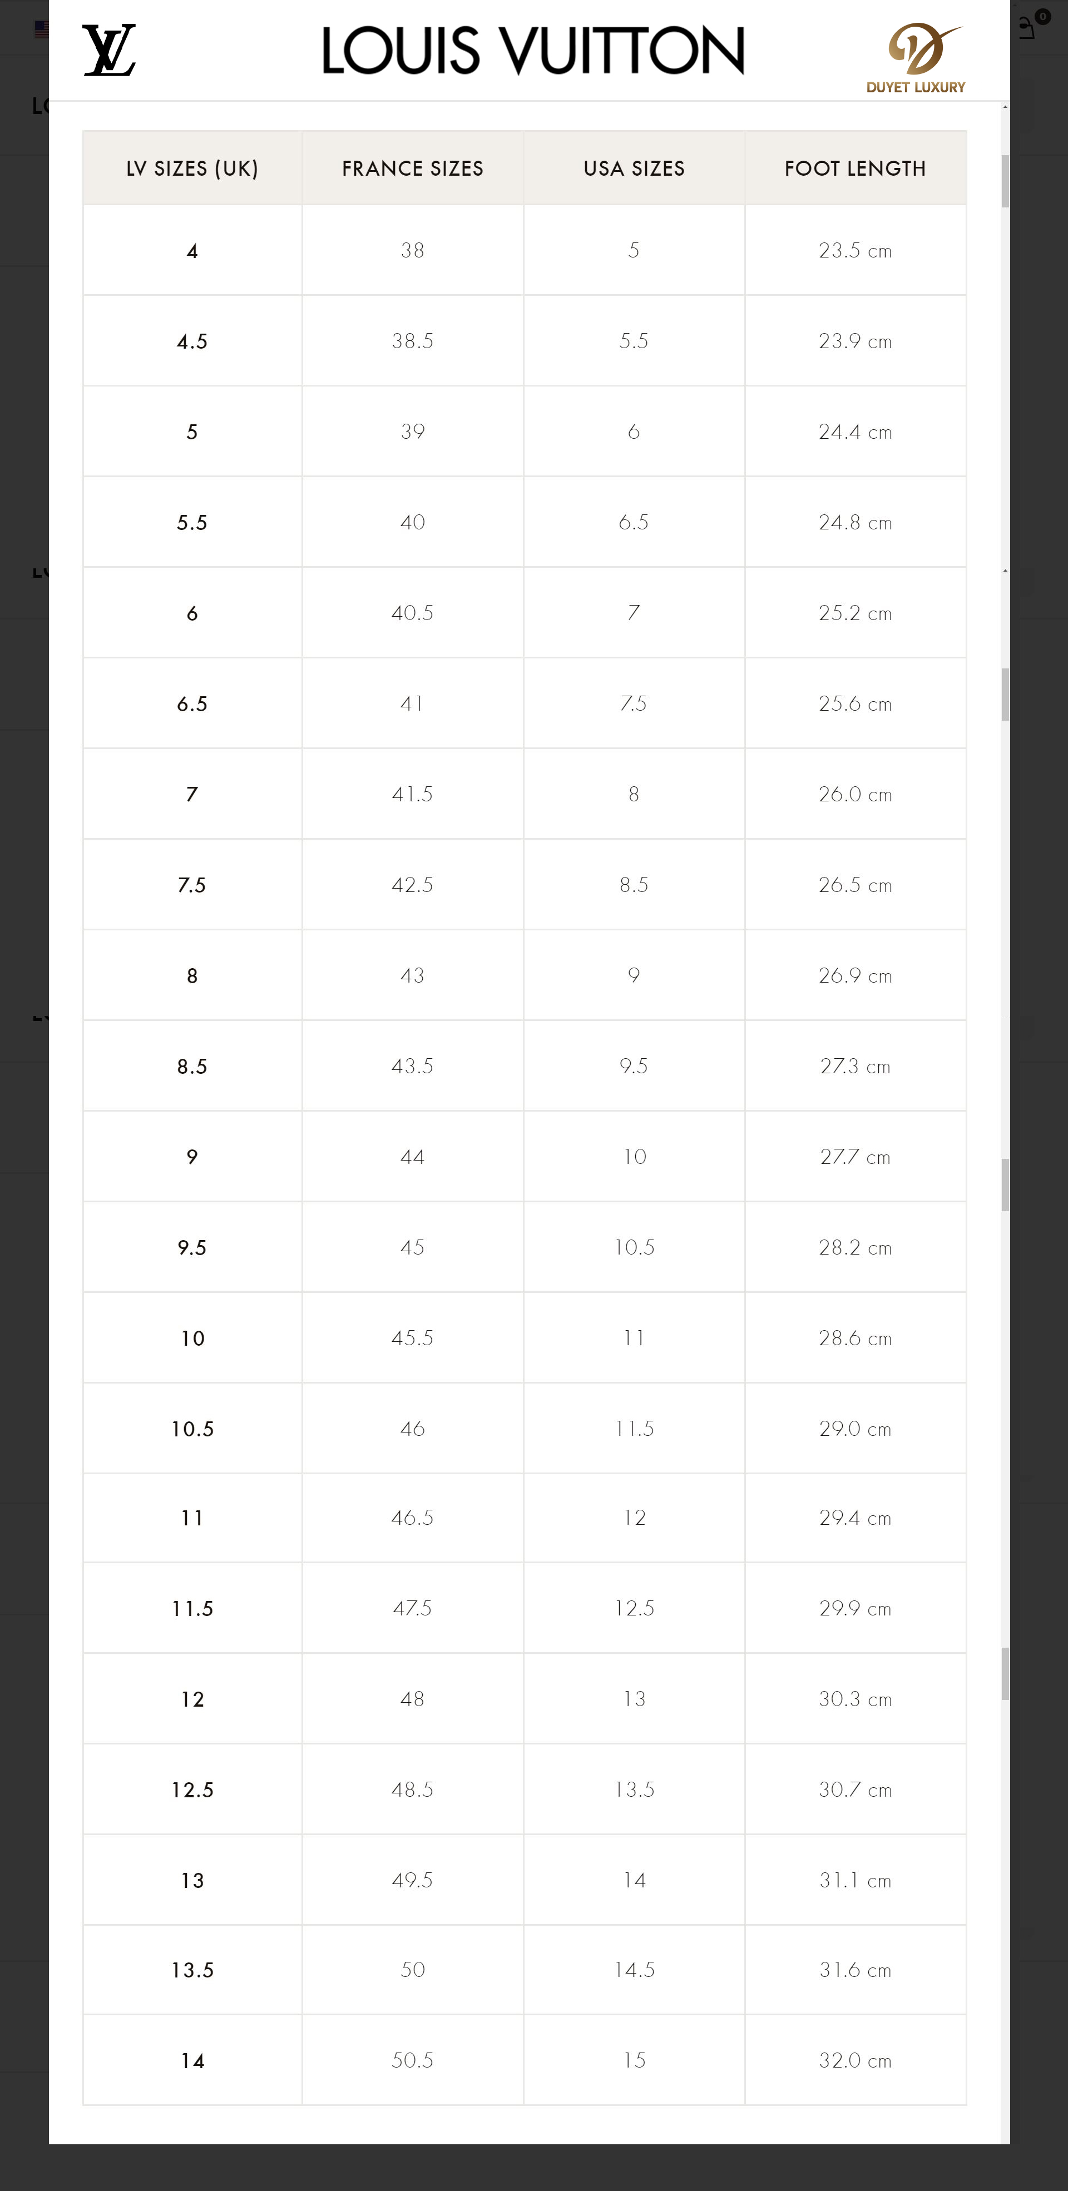Viewport: 1068px width, 2191px height.
Task: Click the 27.7 cm foot length cell
Action: [x=856, y=1157]
